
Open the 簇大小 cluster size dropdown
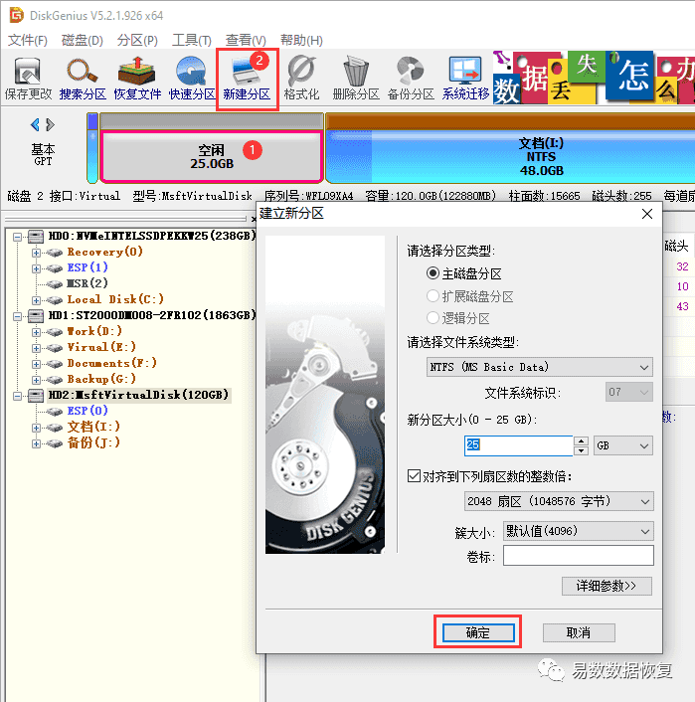(x=578, y=531)
